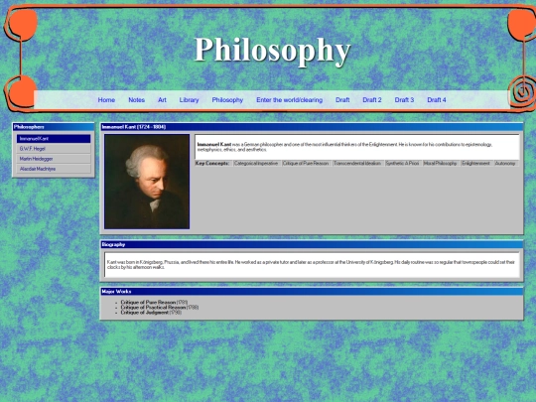Click the Transcendental Idealism concept tag
Screen dimensions: 536x402
tap(357, 164)
